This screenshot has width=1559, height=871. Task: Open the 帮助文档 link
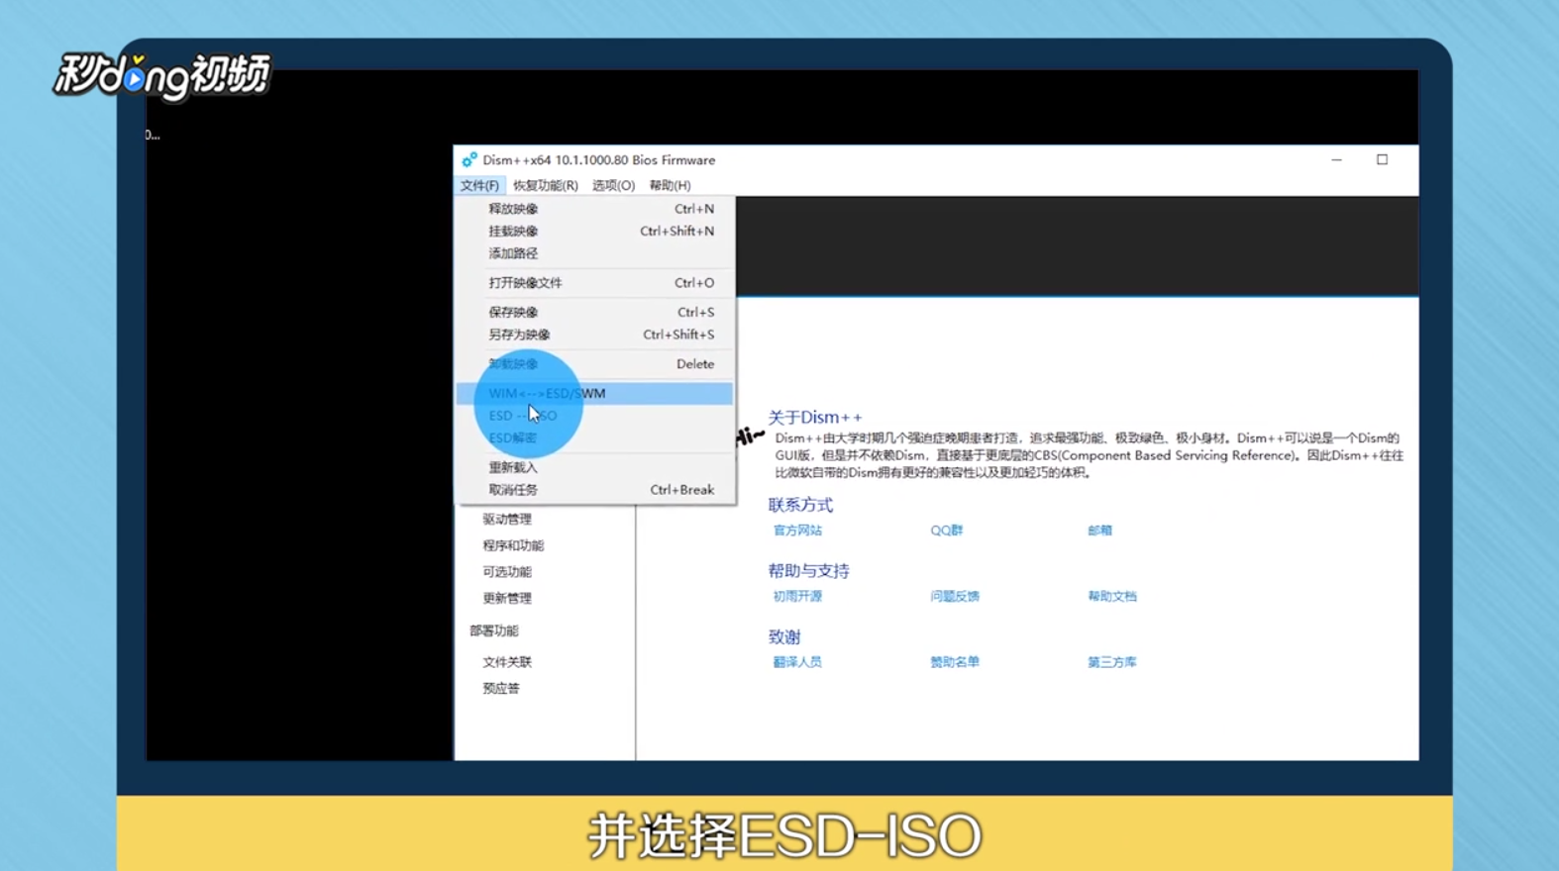point(1112,596)
